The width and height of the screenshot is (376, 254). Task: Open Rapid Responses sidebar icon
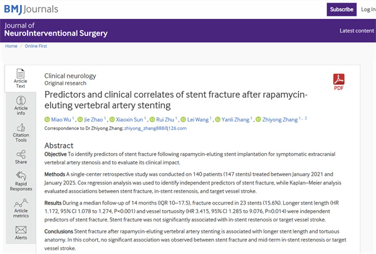[x=20, y=182]
